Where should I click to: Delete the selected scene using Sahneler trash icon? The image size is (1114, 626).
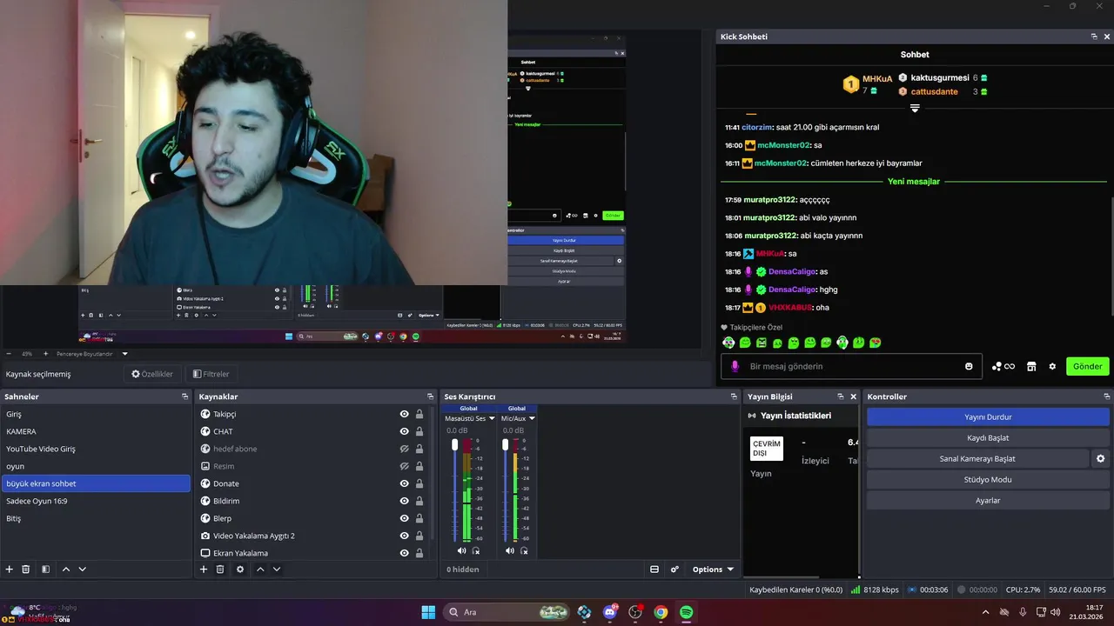click(26, 569)
